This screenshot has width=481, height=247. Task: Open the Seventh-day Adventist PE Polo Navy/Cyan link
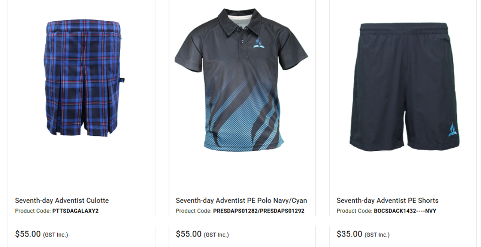click(x=241, y=201)
